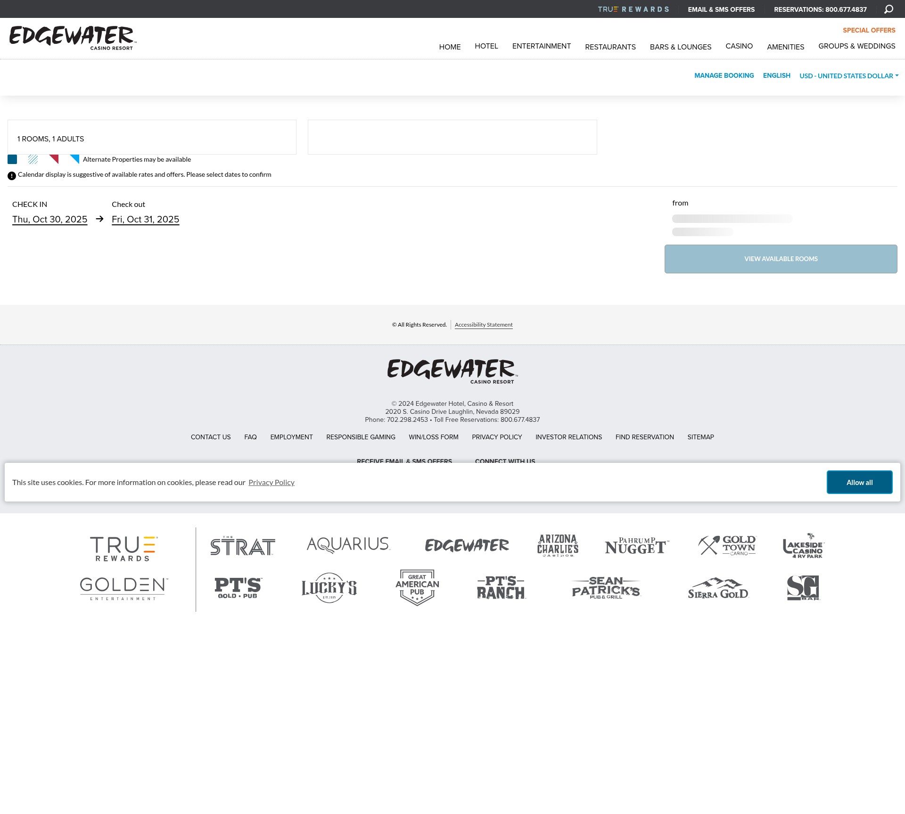Open Email & SMS Offers link
The image size is (905, 814).
pos(721,9)
